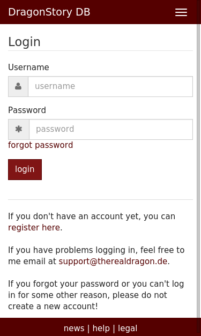Open the hamburger navigation menu
Screen dimensions: 201x336
click(181, 12)
